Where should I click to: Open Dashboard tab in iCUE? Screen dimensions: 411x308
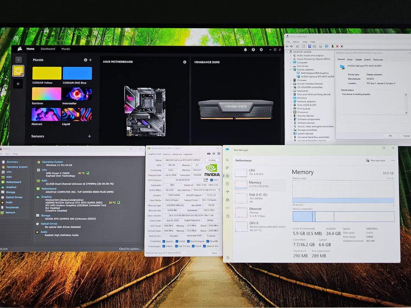tap(48, 49)
